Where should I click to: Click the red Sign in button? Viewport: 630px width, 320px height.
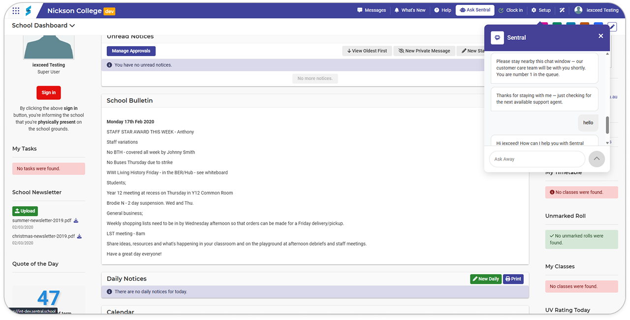(x=49, y=93)
